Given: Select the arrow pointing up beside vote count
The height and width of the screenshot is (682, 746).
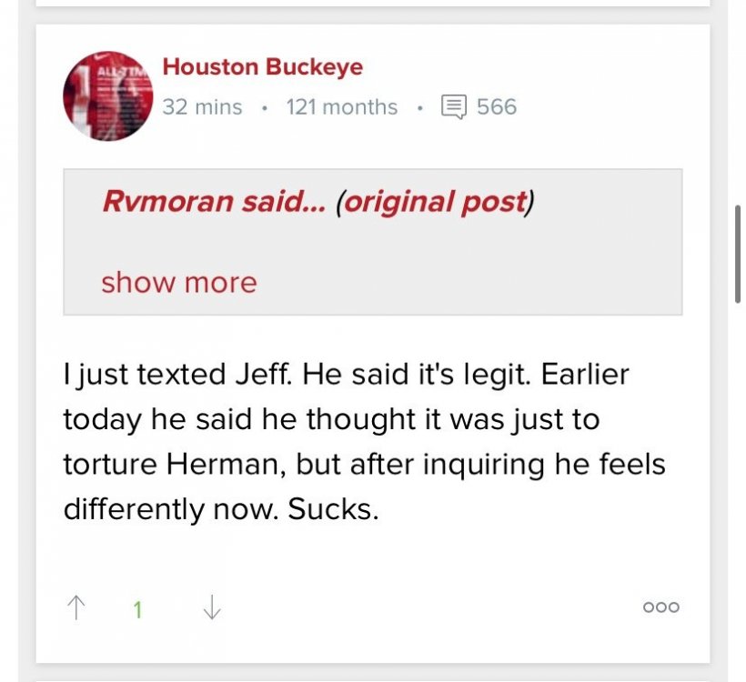Looking at the screenshot, I should click(x=78, y=605).
